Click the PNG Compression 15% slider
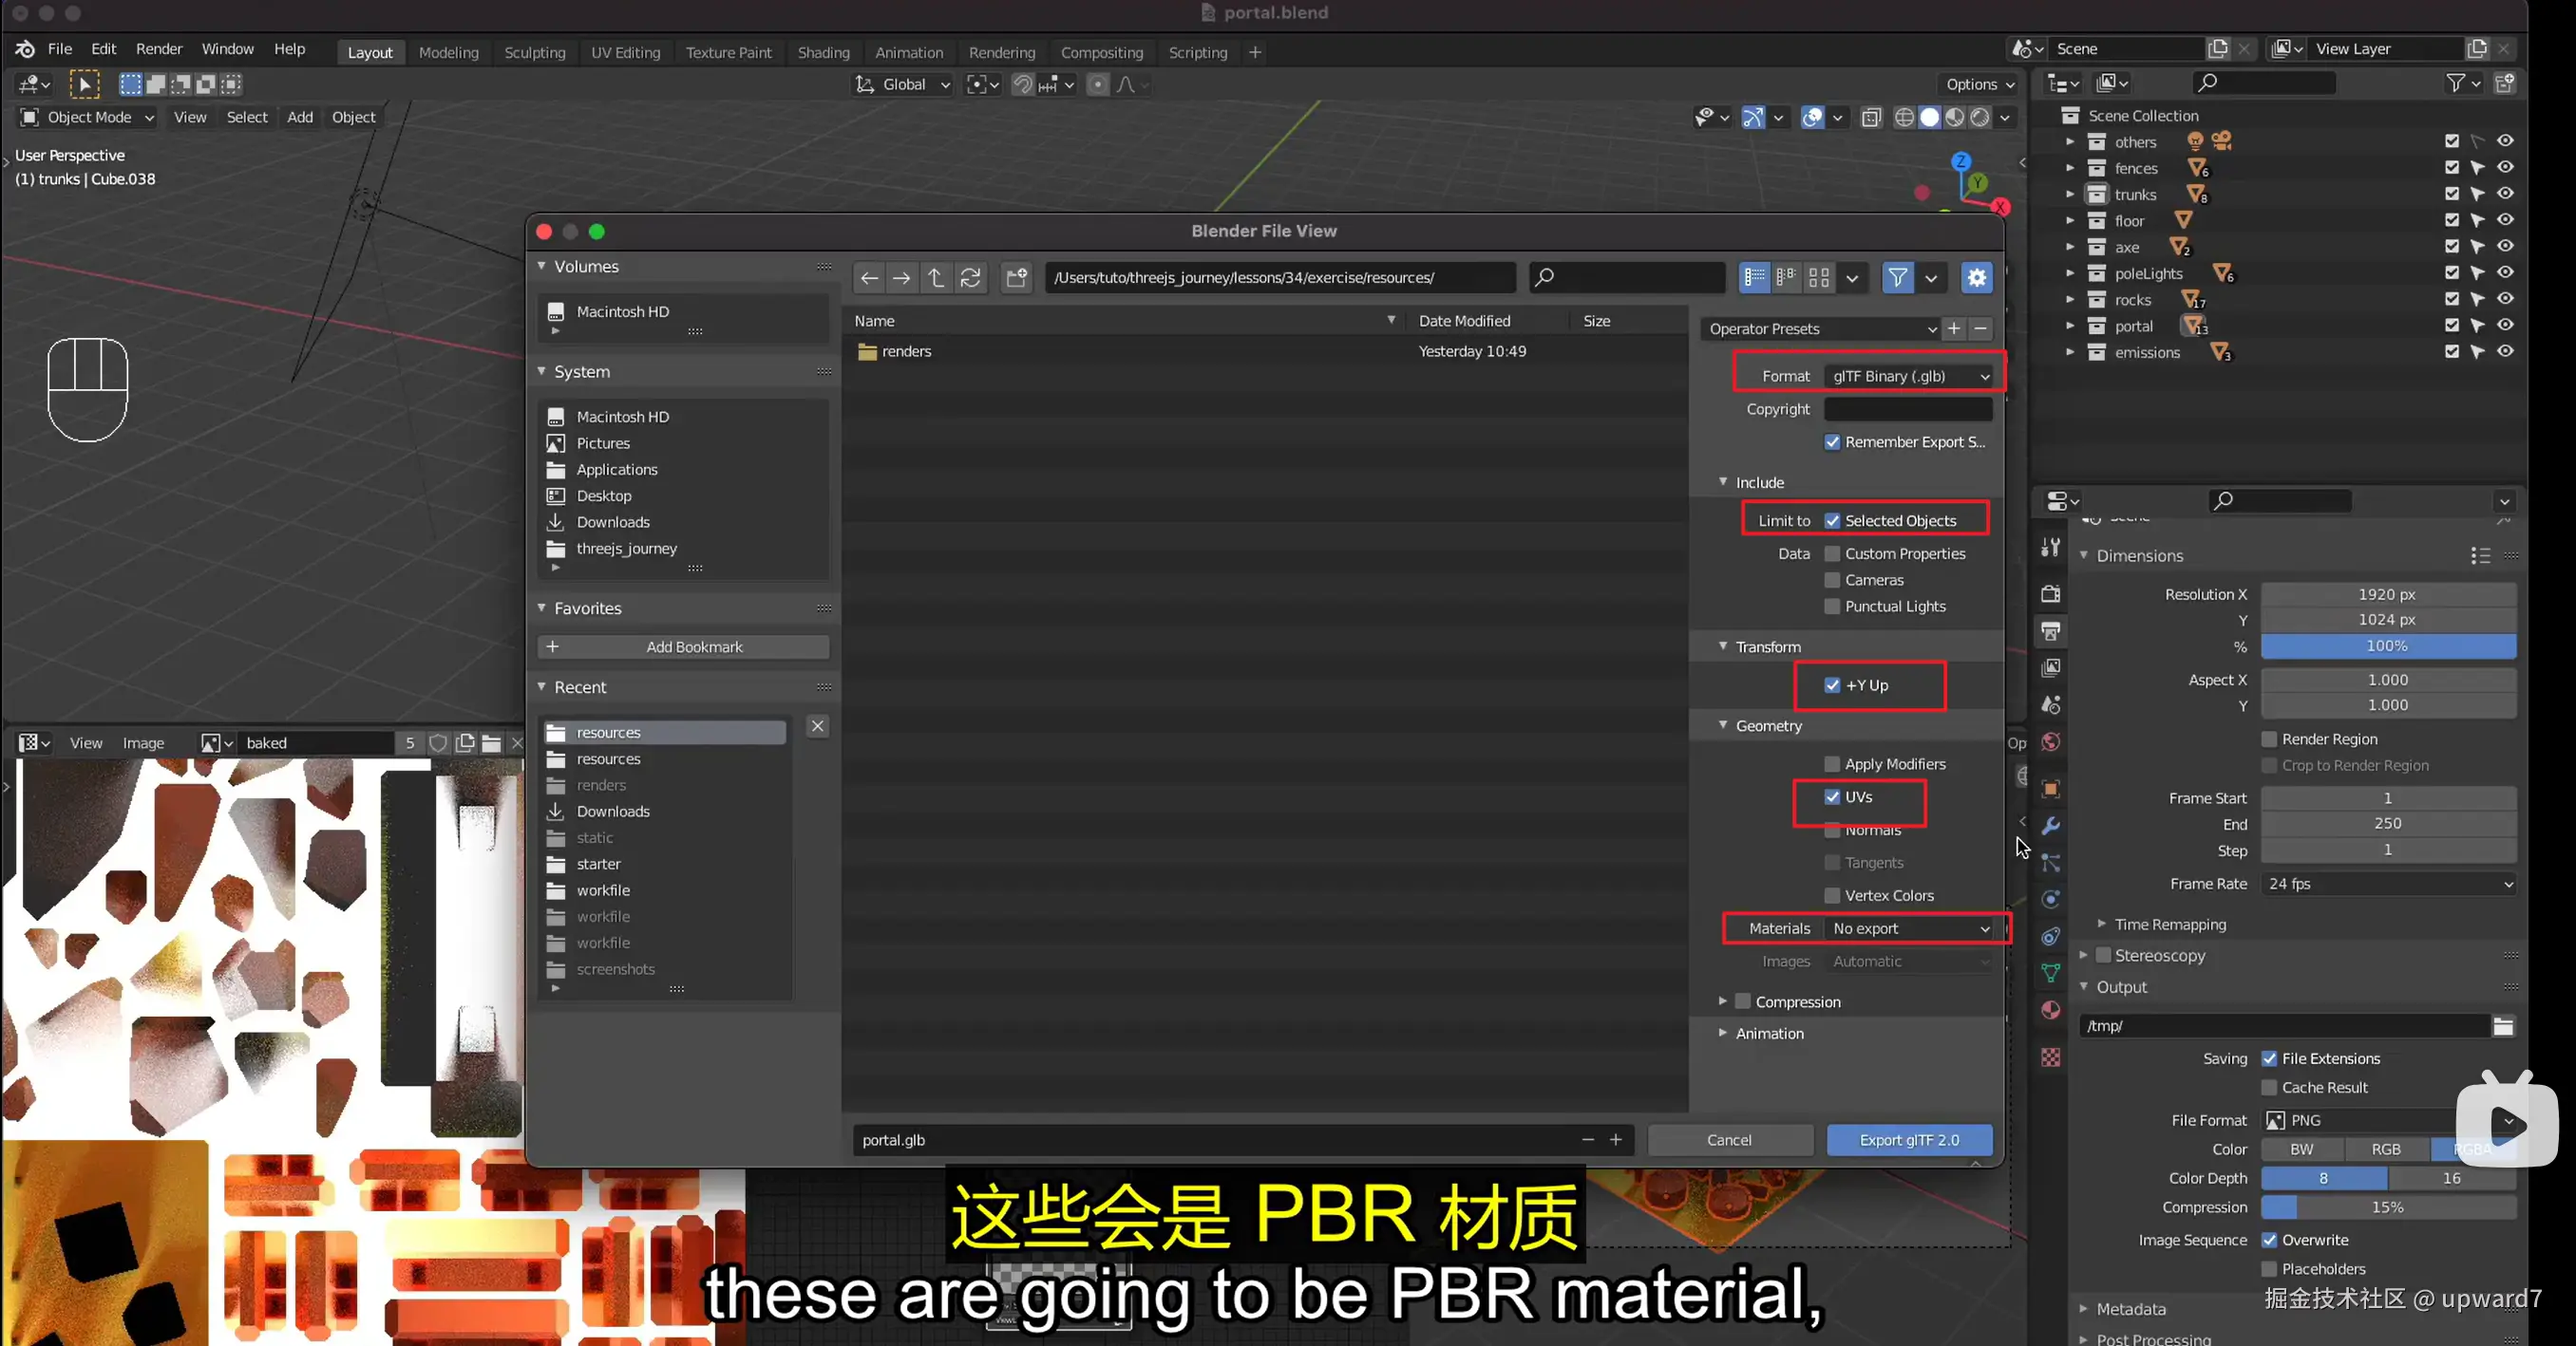 pos(2387,1207)
